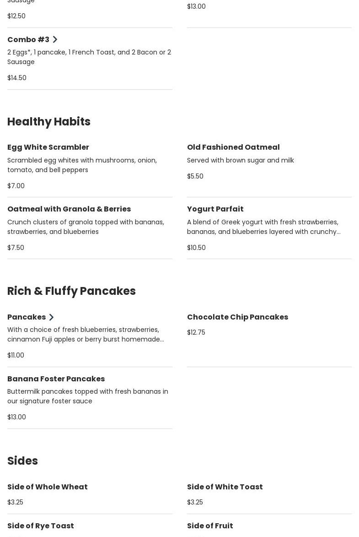The image size is (359, 537).
Task: Open Side of Fruit item
Action: [x=210, y=526]
